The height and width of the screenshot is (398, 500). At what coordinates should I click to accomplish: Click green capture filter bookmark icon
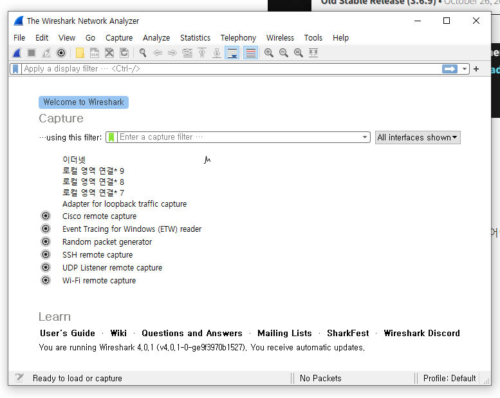(x=111, y=138)
